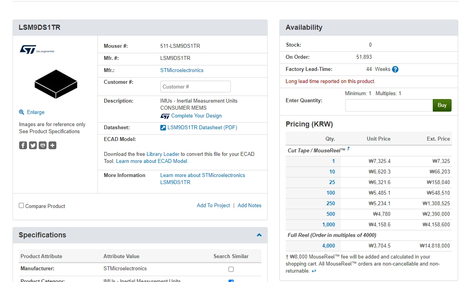Click the Add Notes link
This screenshot has height=282, width=468.
[250, 206]
